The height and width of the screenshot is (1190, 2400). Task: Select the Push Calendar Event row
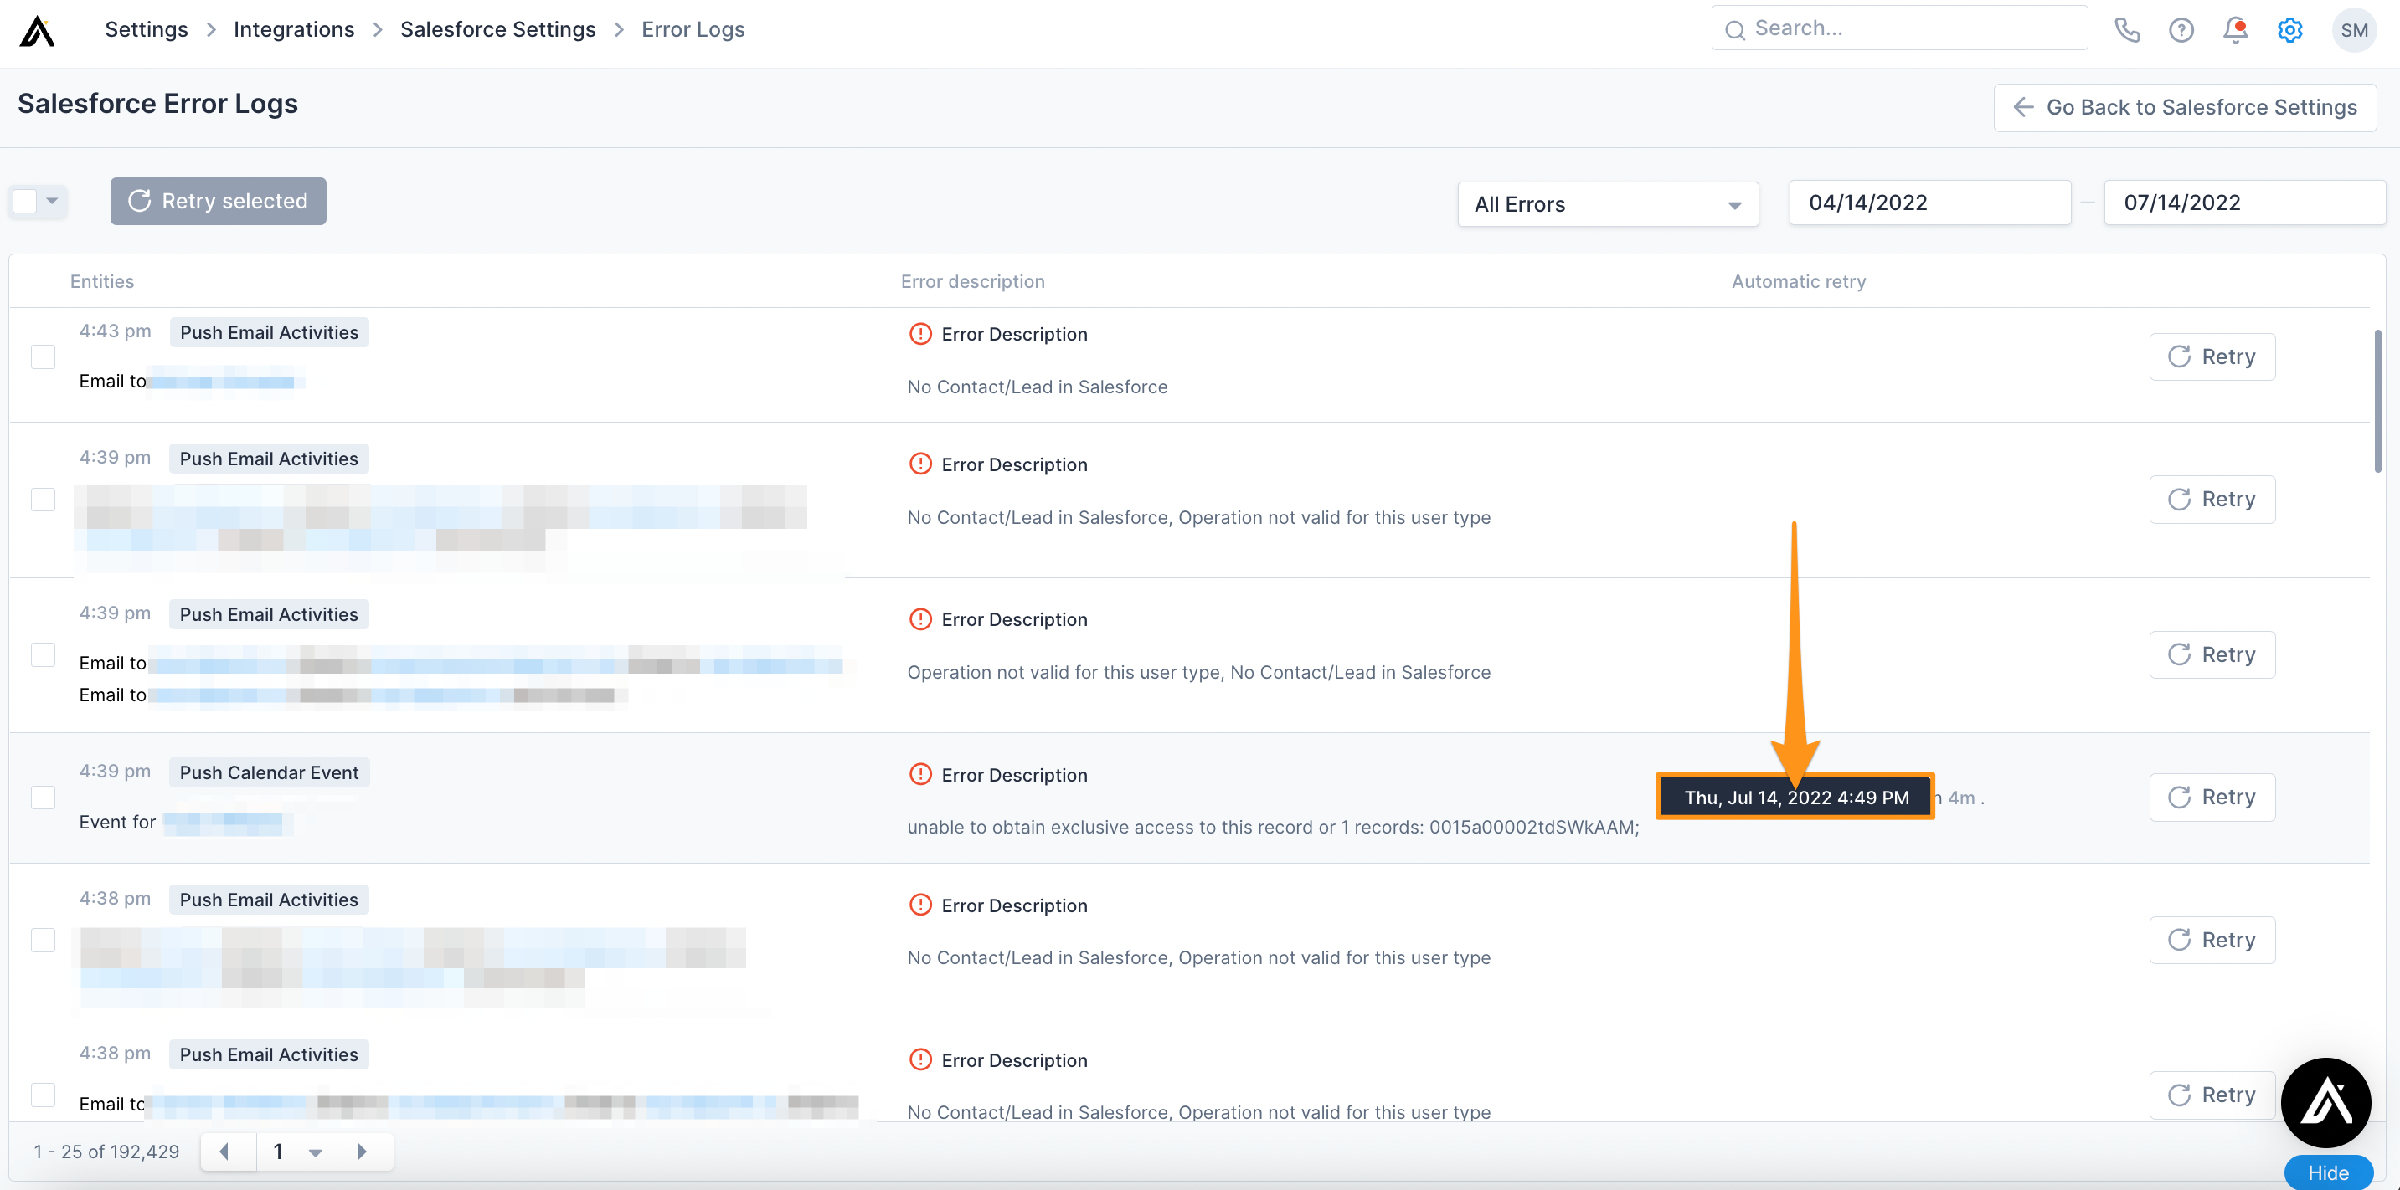(x=43, y=797)
